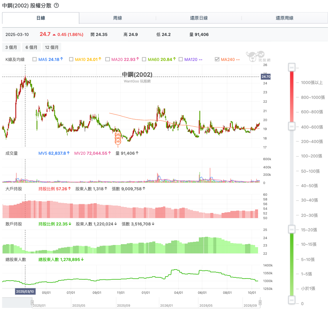Screen dimensions: 328x311
Task: Click the 小於1張 legend label
Action: (308, 289)
